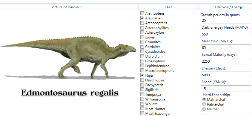Viewport: 252px width, 116px height.
Task: Check the Alethopteris checkbox
Action: (142, 13)
